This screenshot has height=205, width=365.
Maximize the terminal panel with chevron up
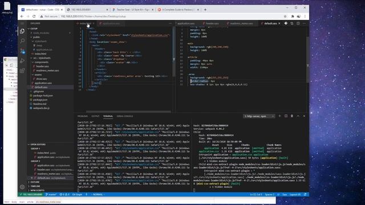click(x=298, y=116)
